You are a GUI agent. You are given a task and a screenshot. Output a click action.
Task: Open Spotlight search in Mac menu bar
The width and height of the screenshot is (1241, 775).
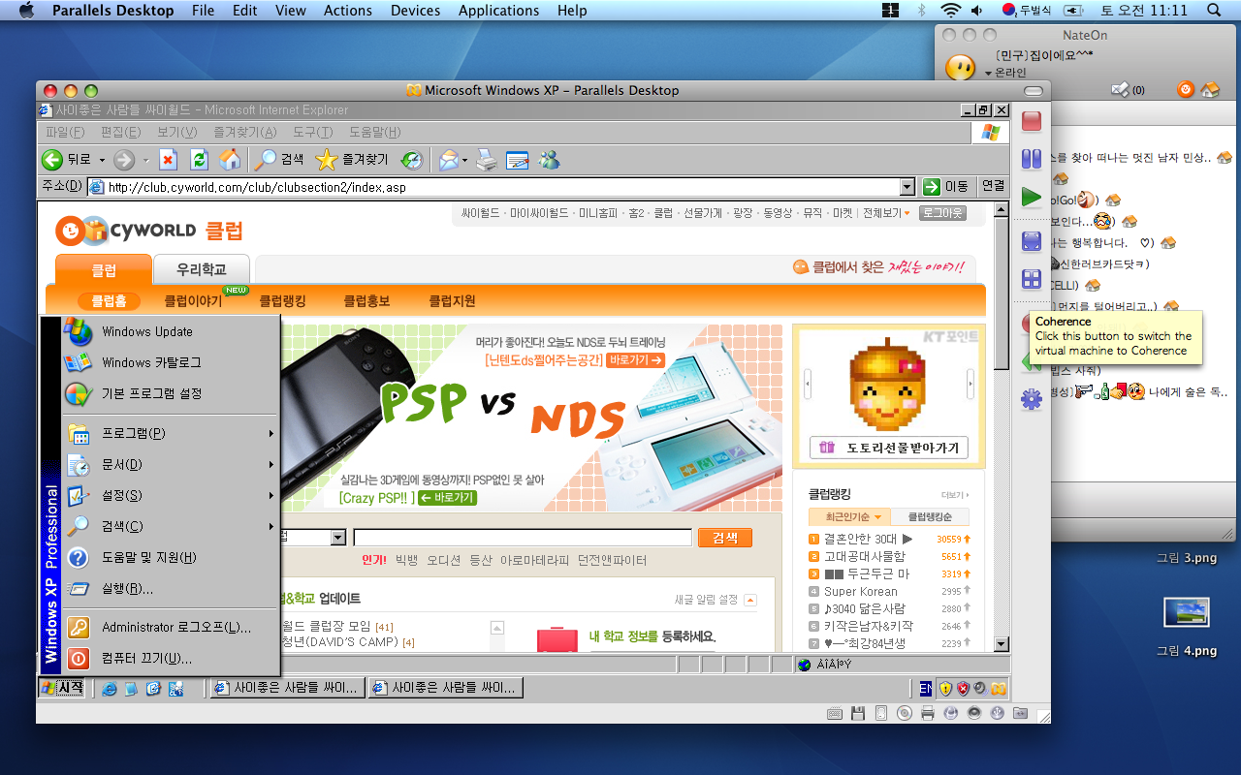tap(1214, 11)
